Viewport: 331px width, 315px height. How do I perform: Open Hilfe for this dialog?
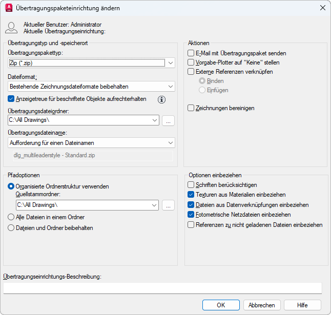[x=302, y=305]
